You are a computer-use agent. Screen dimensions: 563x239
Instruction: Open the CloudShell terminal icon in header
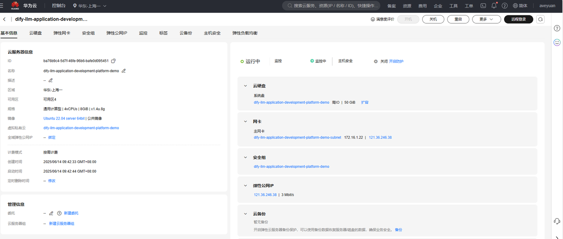click(483, 6)
